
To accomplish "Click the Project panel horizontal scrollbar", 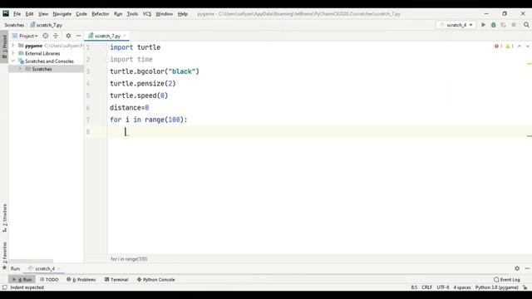I will [31, 261].
